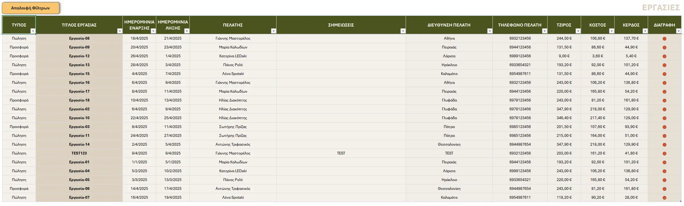Click the red delete dot for Εργασία-01
Image resolution: width=684 pixels, height=206 pixels.
tap(665, 162)
